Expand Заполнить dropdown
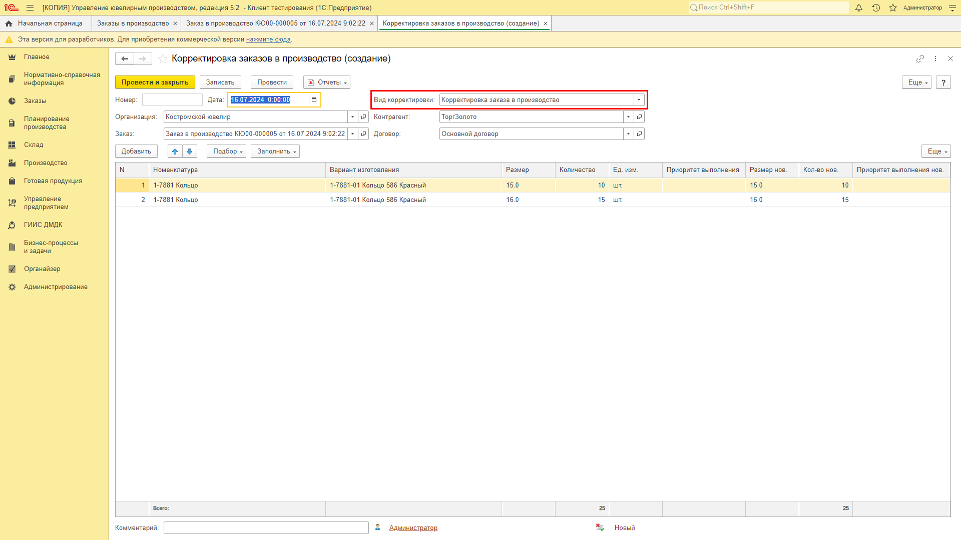The image size is (961, 540). click(275, 151)
